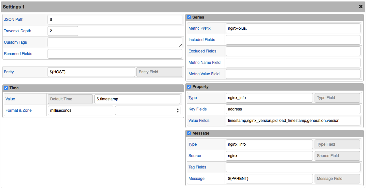Uncheck the Time section checkbox
The height and width of the screenshot is (189, 367).
[x=6, y=88]
